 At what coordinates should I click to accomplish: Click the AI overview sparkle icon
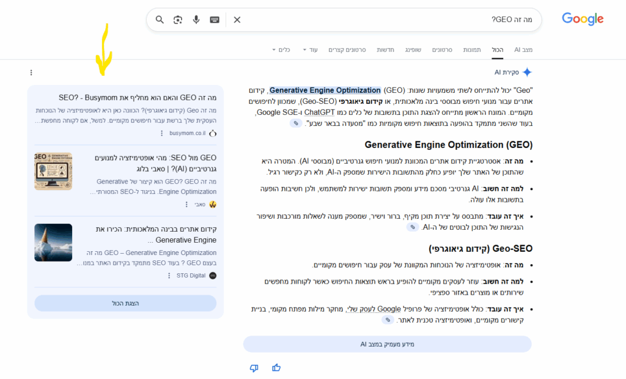[527, 72]
